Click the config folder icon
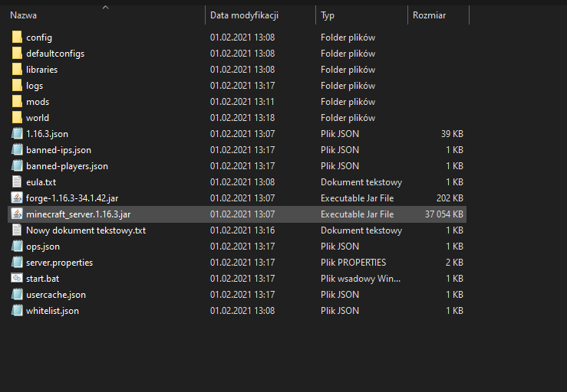This screenshot has width=567, height=392. click(17, 38)
